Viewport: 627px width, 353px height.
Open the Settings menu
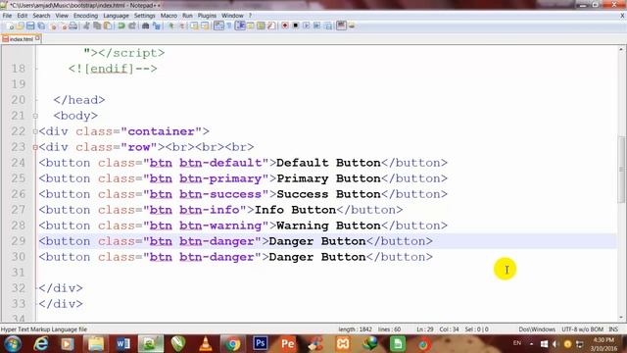pos(144,16)
